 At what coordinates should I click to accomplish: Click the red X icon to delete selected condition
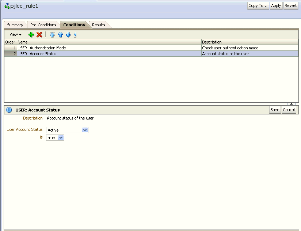click(39, 35)
